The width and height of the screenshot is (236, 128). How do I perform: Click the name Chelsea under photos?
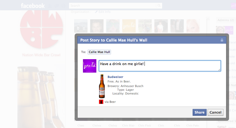tap(97, 125)
